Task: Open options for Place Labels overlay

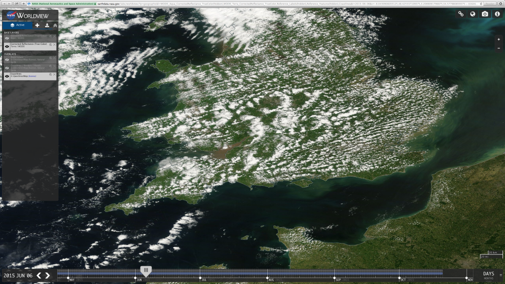Action: (50, 58)
